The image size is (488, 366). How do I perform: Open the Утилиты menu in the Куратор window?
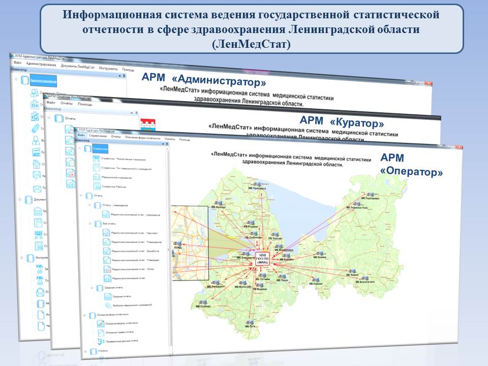pos(170,139)
